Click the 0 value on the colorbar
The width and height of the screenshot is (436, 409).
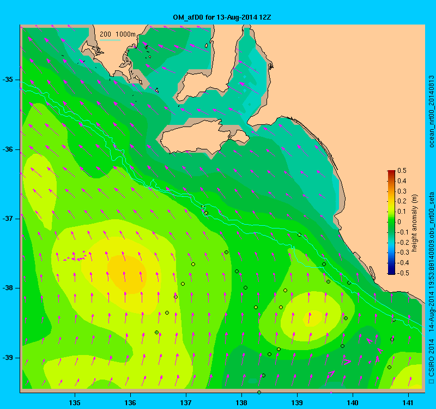click(399, 222)
